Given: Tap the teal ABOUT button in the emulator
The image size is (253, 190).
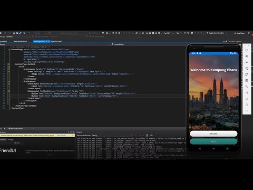Looking at the screenshot, I should pyautogui.click(x=213, y=141).
